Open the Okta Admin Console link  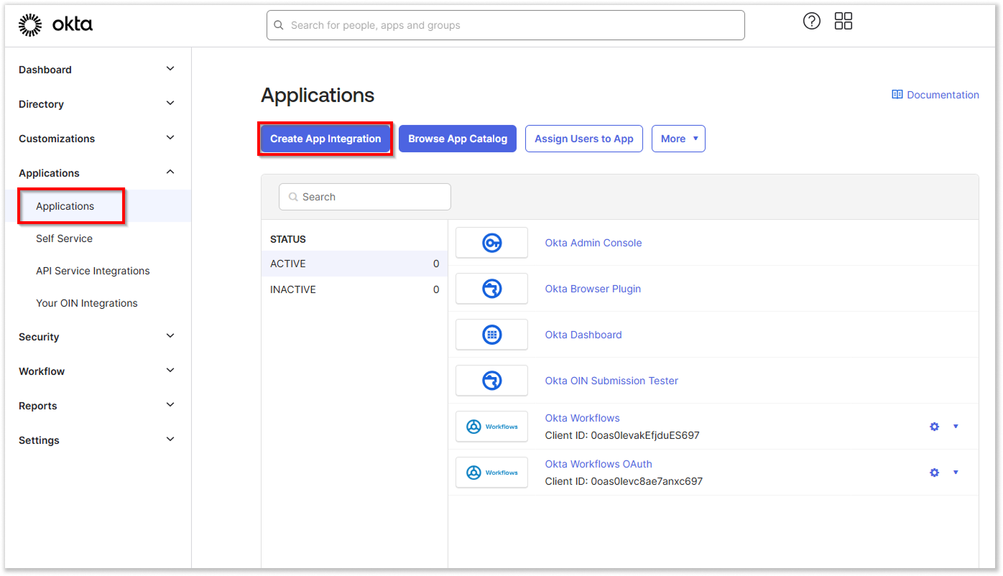point(593,243)
